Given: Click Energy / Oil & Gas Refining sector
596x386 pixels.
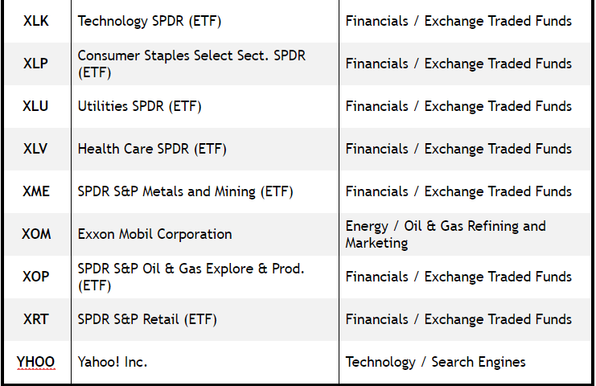Looking at the screenshot, I should coord(446,234).
